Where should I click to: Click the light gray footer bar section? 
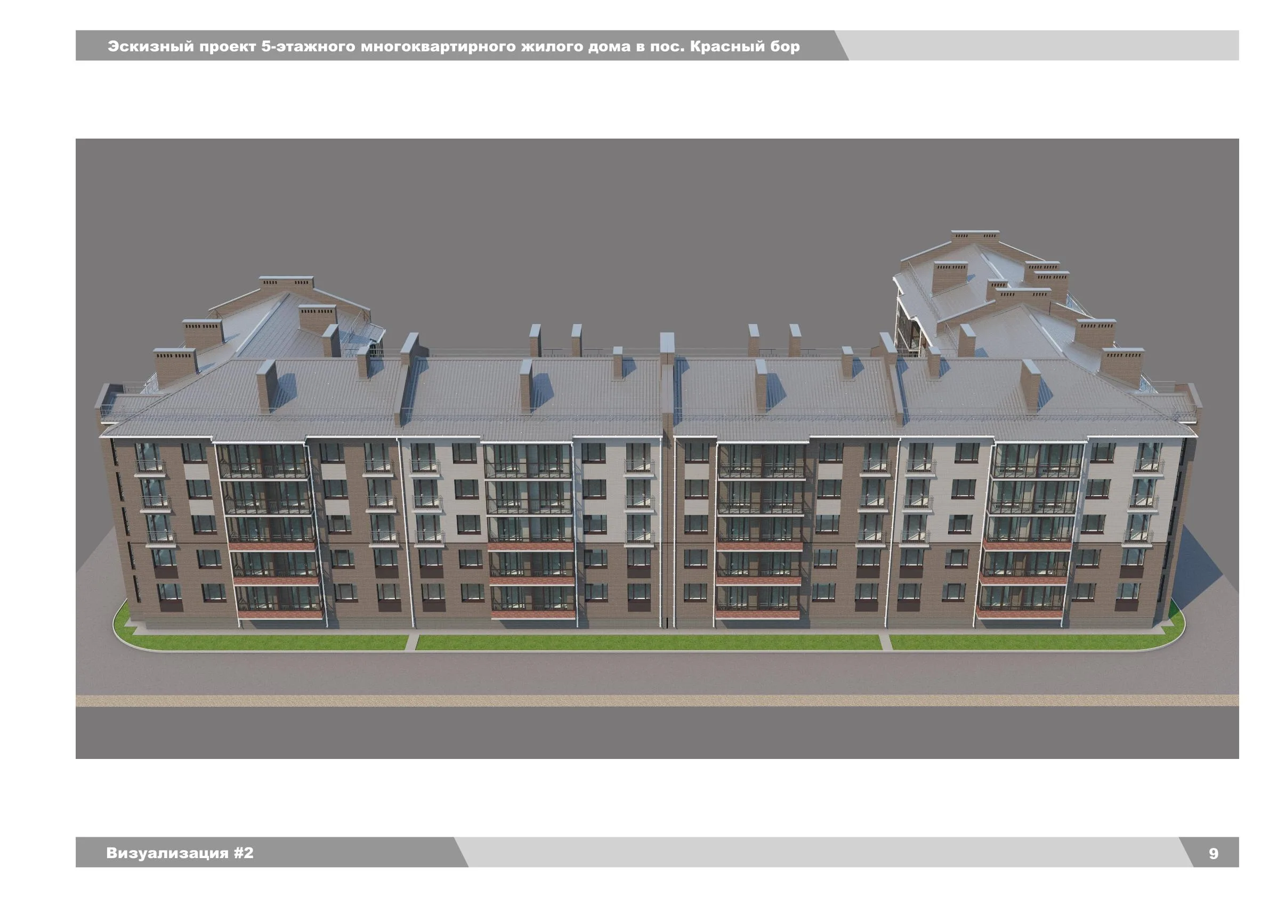coord(823,852)
